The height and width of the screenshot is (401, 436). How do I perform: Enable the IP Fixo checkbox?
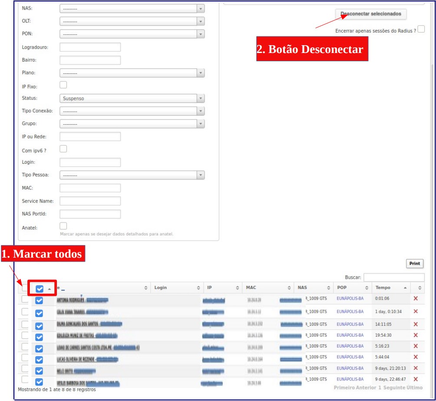pos(63,85)
